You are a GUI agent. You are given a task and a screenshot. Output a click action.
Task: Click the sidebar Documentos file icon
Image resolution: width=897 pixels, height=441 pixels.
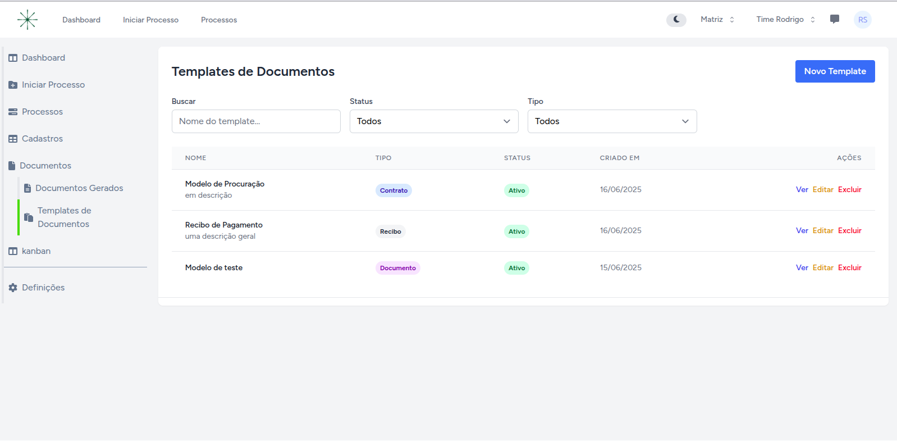coord(12,166)
